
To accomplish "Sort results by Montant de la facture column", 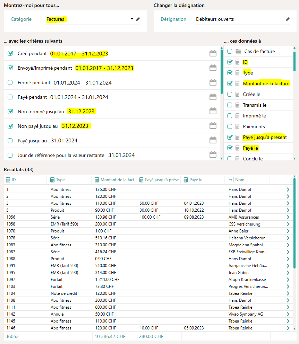I will click(x=117, y=180).
